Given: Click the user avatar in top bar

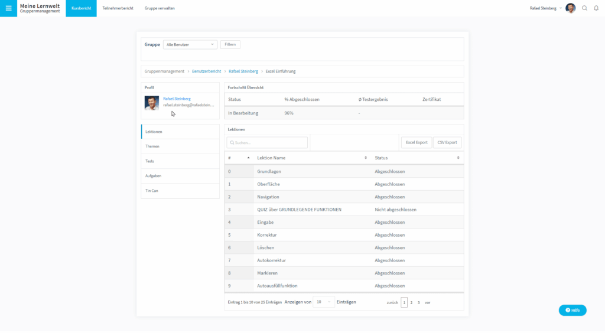Looking at the screenshot, I should coord(570,8).
